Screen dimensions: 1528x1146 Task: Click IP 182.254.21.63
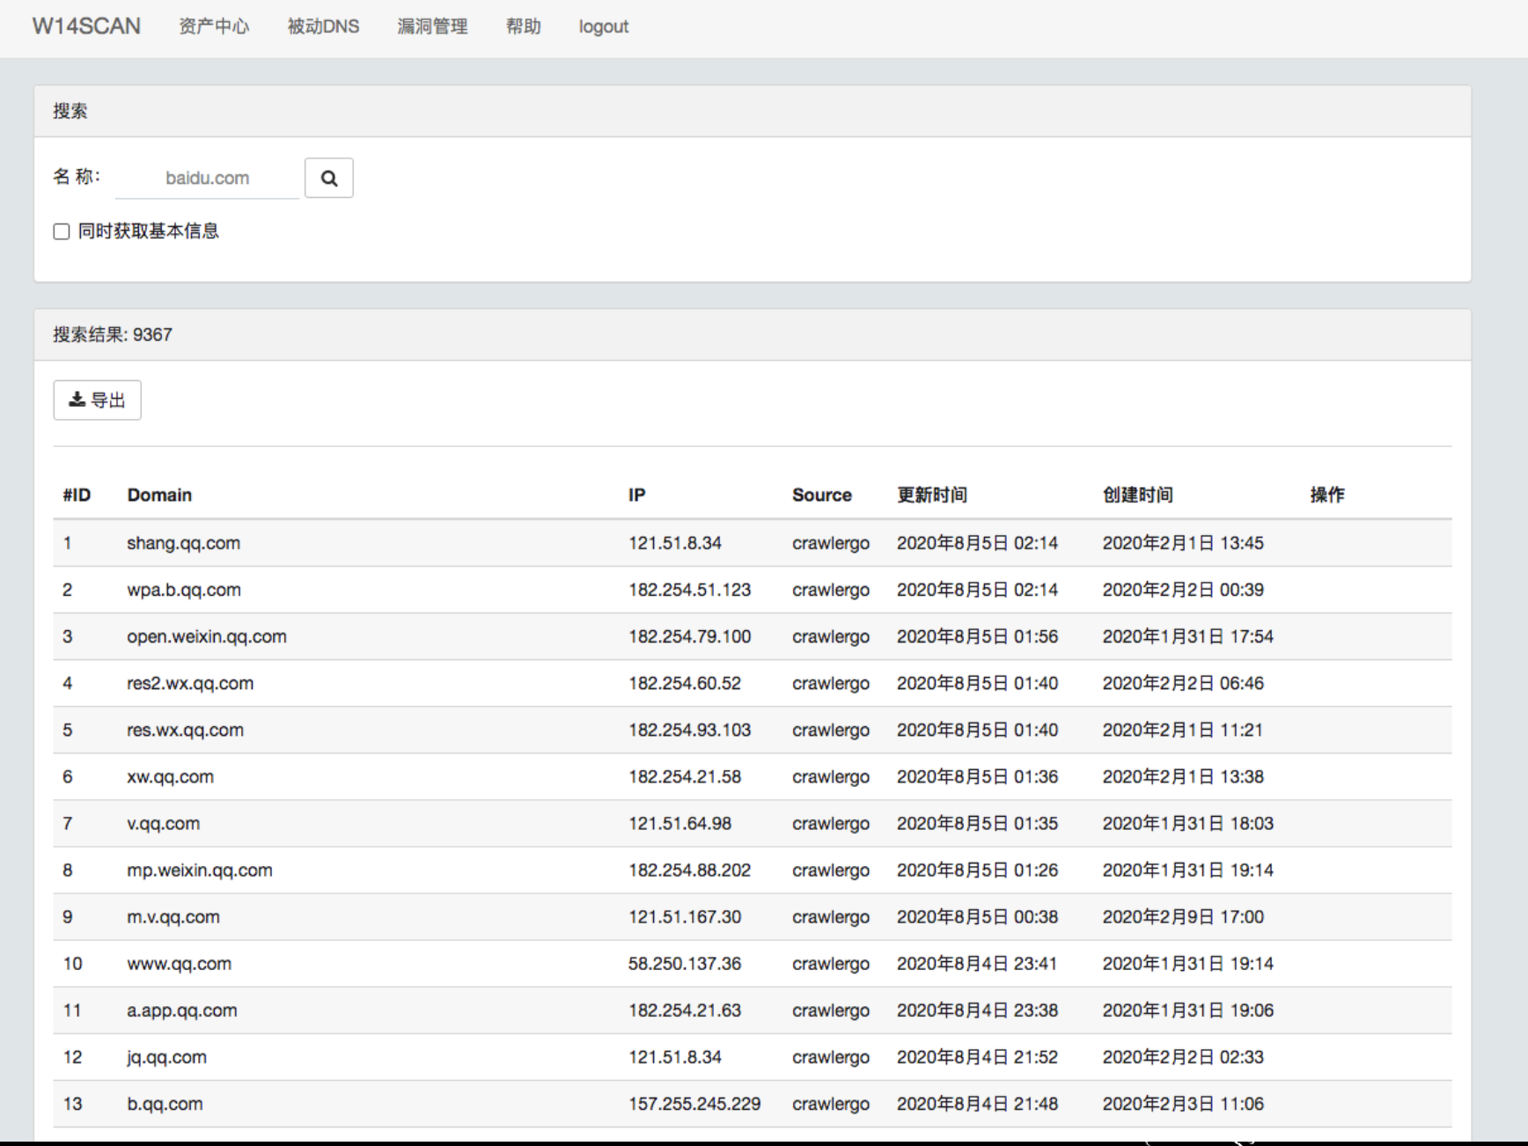point(685,1010)
